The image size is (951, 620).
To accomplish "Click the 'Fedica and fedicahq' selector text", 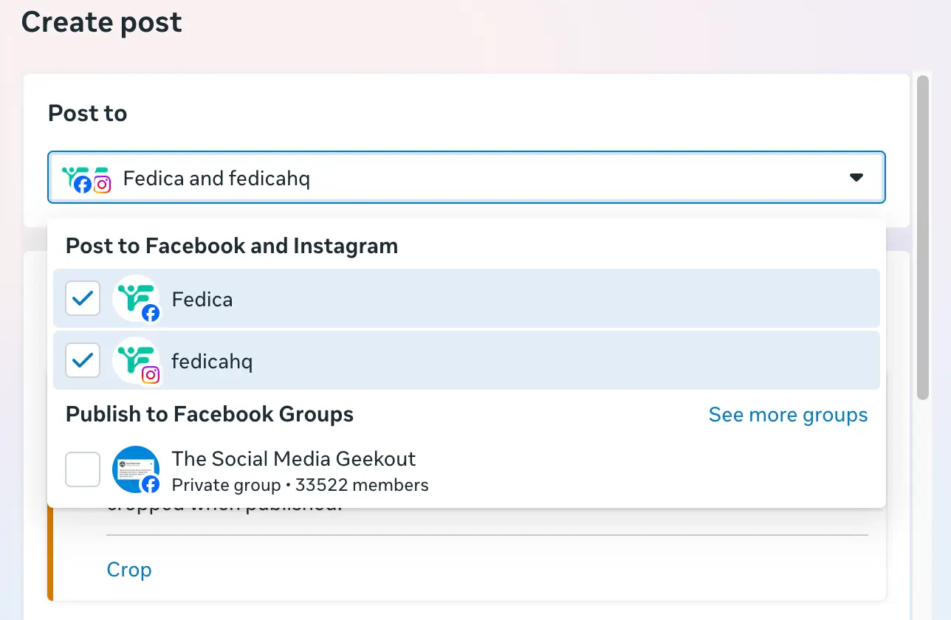I will [x=216, y=178].
